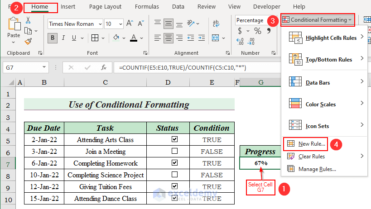Screen dimensions: 371x209
Task: Expand the Name Box dropdown
Action: coord(44,67)
